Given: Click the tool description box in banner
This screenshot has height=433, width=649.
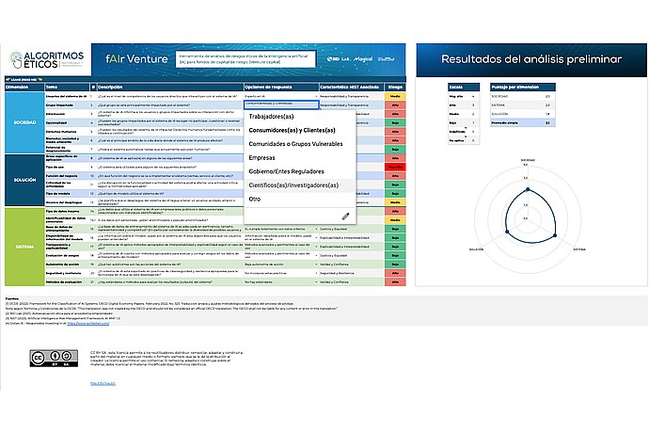Looking at the screenshot, I should coord(245,59).
